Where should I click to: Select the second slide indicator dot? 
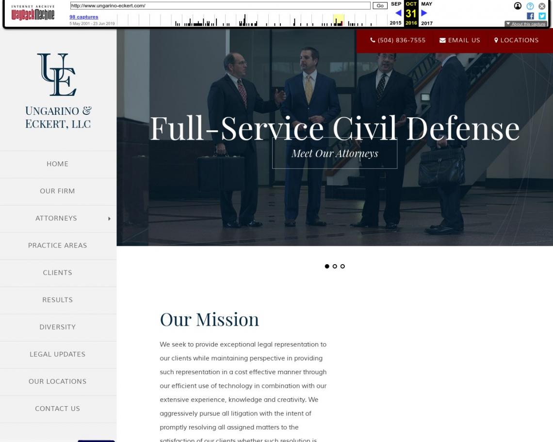[335, 266]
